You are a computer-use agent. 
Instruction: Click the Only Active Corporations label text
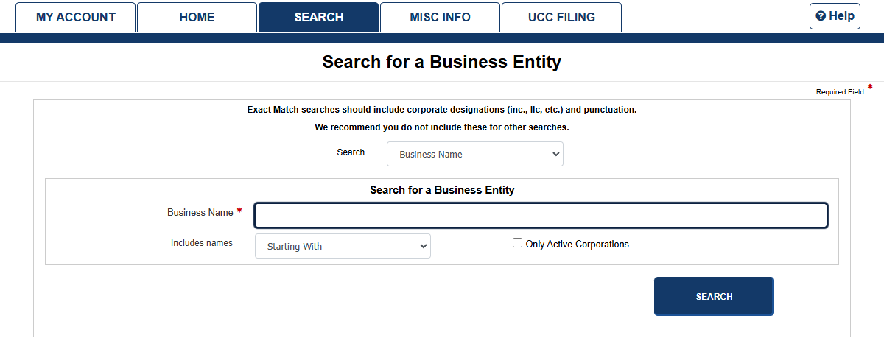[577, 245]
